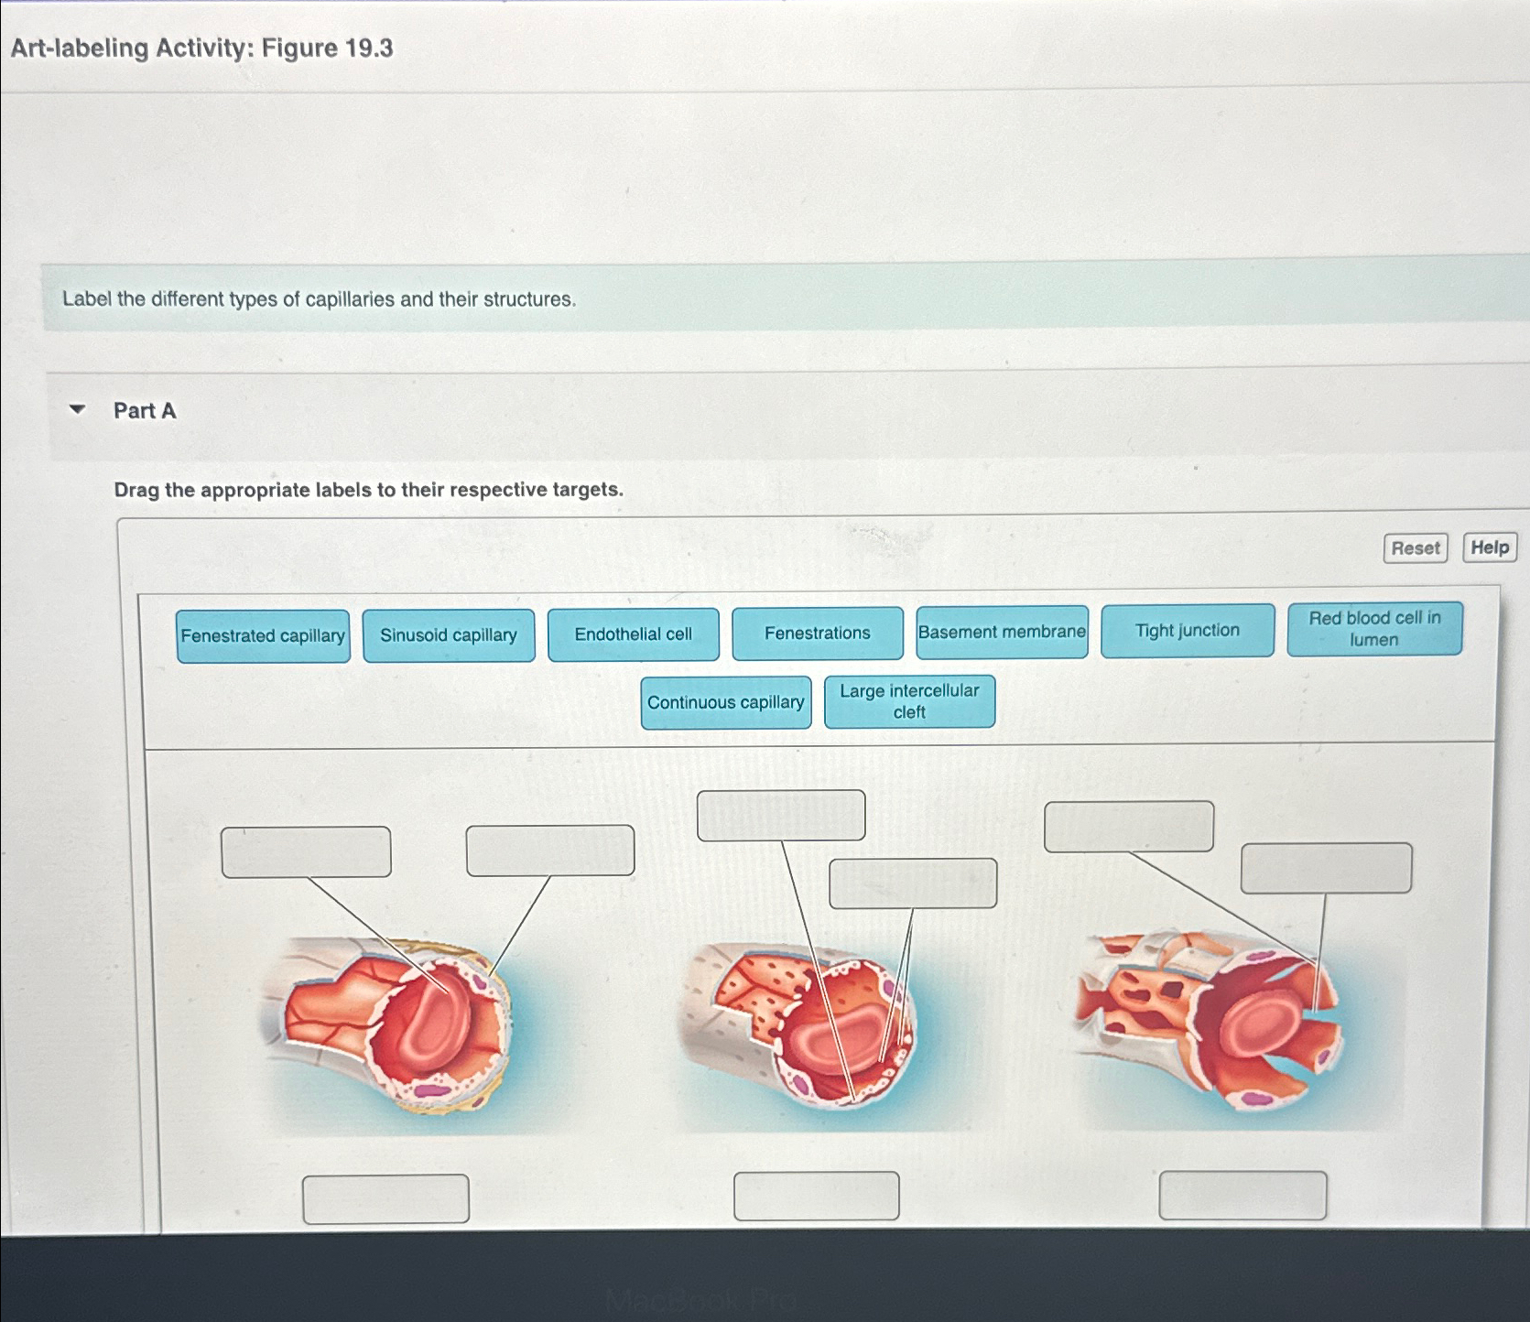The image size is (1530, 1322).
Task: Click lower target box above middle capillary
Action: click(x=913, y=883)
